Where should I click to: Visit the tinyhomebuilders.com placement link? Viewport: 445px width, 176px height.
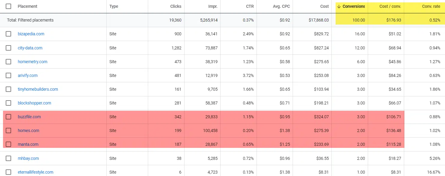pyautogui.click(x=38, y=89)
